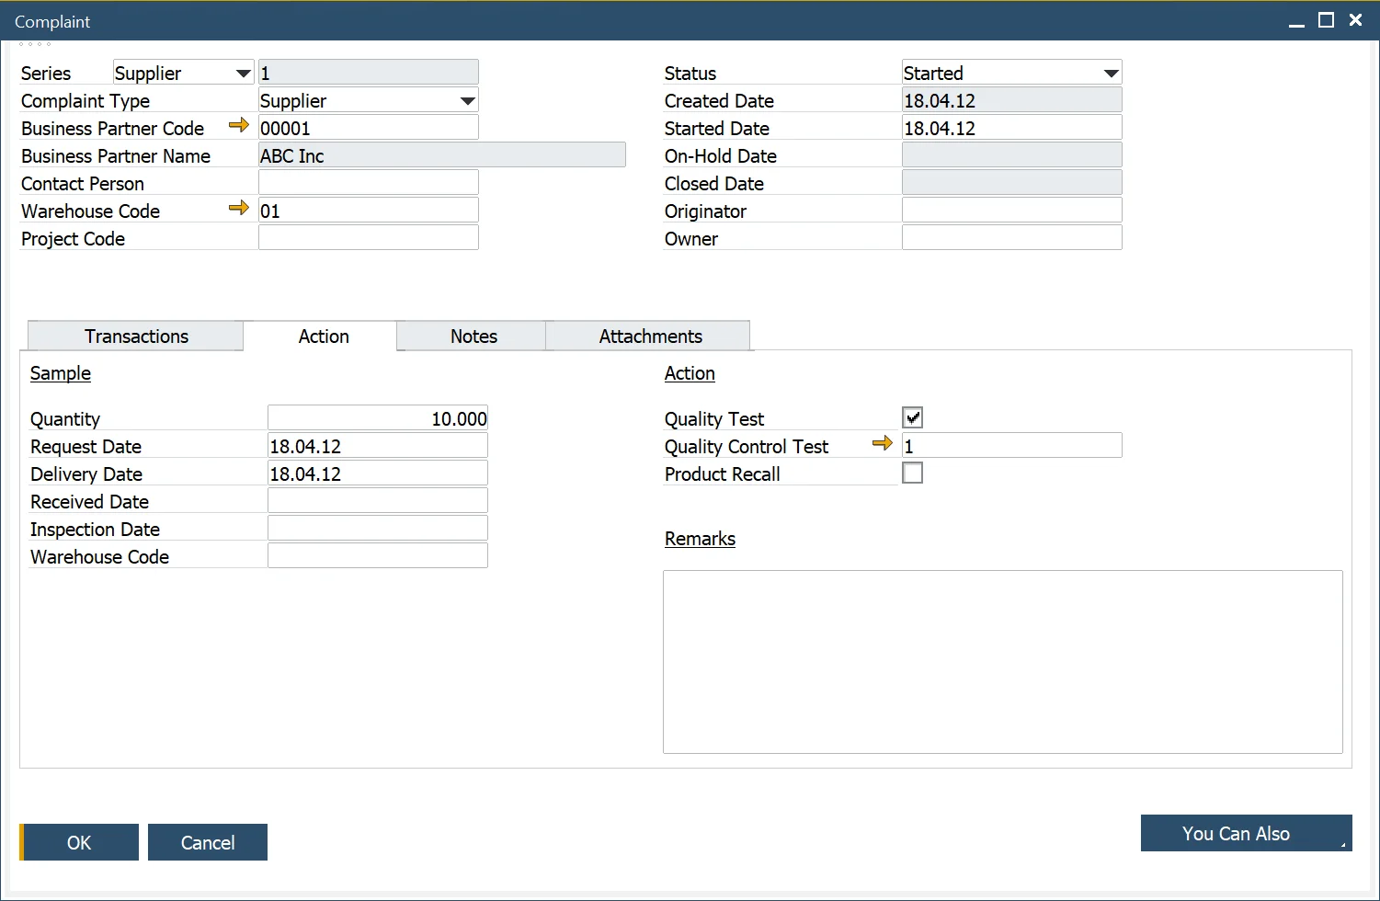Click Business Partner Code link arrow
This screenshot has width=1380, height=901.
click(239, 126)
